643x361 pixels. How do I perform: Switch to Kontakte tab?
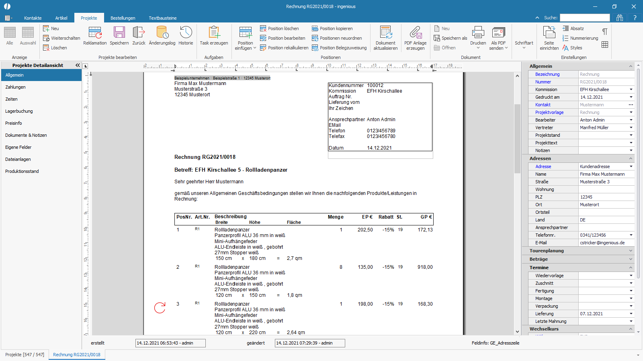pos(33,18)
